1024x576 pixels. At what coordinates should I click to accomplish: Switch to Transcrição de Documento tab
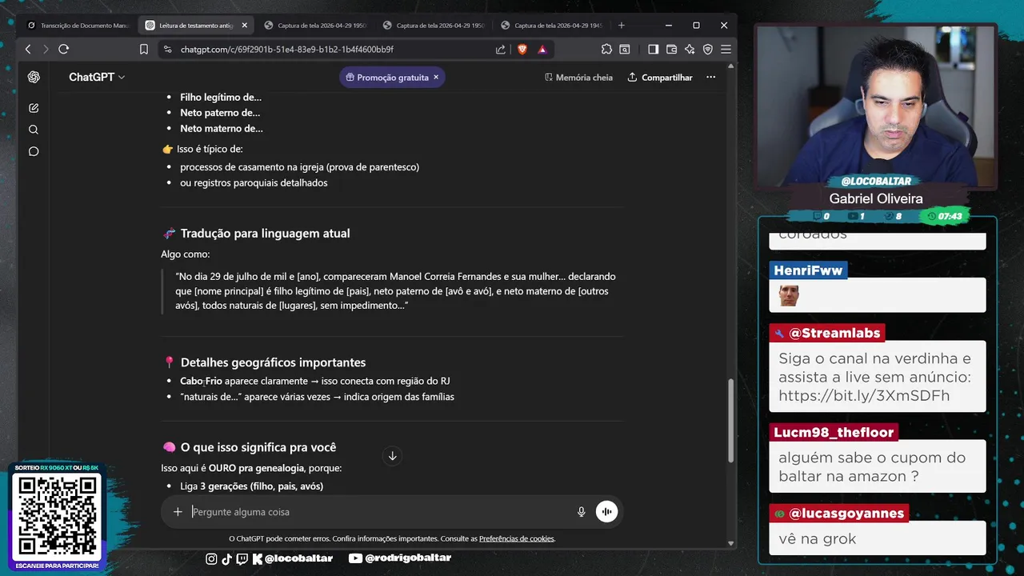tap(78, 26)
